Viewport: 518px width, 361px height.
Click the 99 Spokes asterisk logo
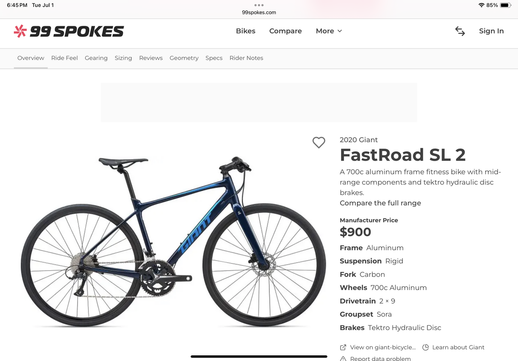pyautogui.click(x=19, y=31)
